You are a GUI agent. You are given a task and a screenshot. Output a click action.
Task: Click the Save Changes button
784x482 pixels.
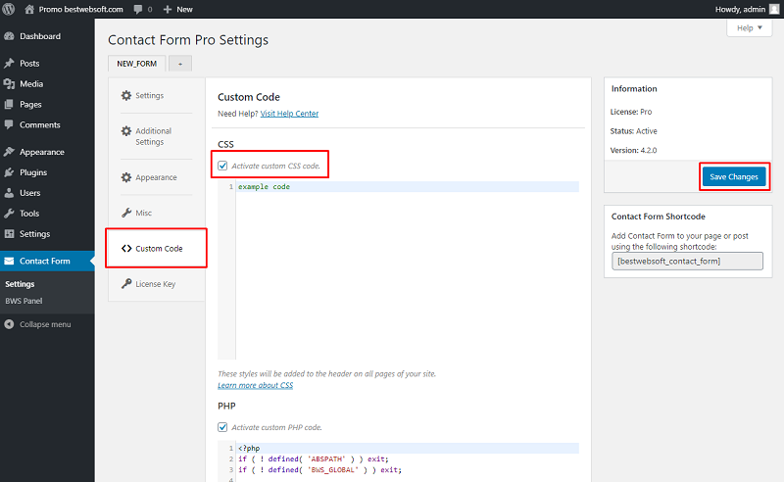733,177
